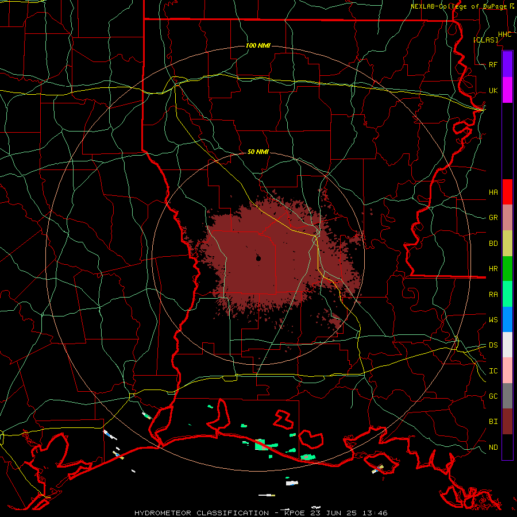Click the 'HR' legend label
Image resolution: width=517 pixels, height=517 pixels.
tap(493, 269)
